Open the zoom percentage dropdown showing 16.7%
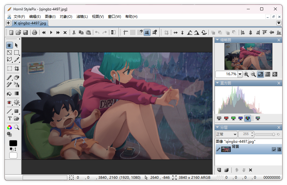The width and height of the screenshot is (287, 185). coord(240,74)
